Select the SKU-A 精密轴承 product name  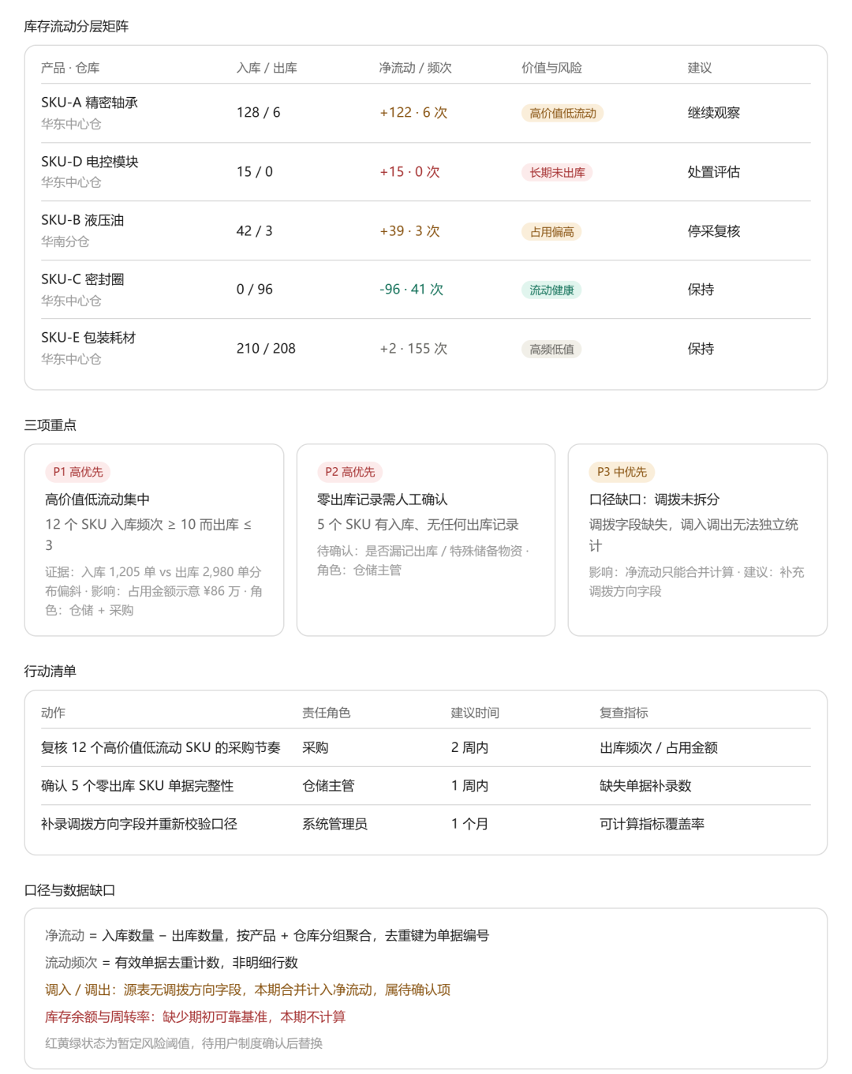point(90,103)
